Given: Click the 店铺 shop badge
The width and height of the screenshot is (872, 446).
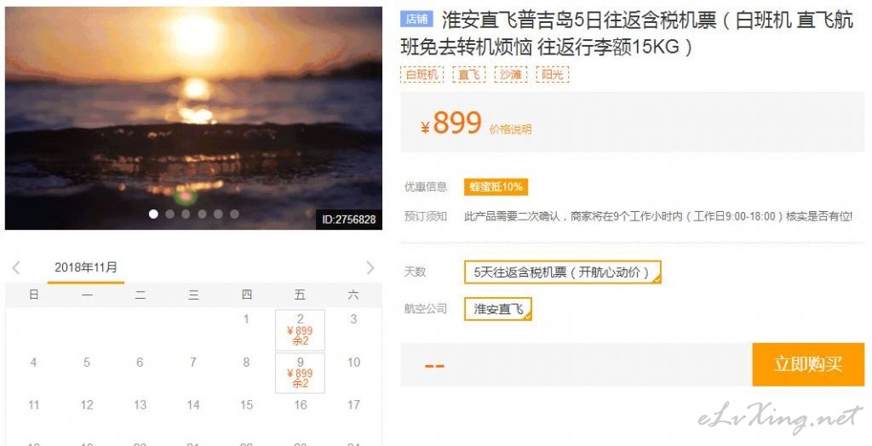Looking at the screenshot, I should click(416, 19).
